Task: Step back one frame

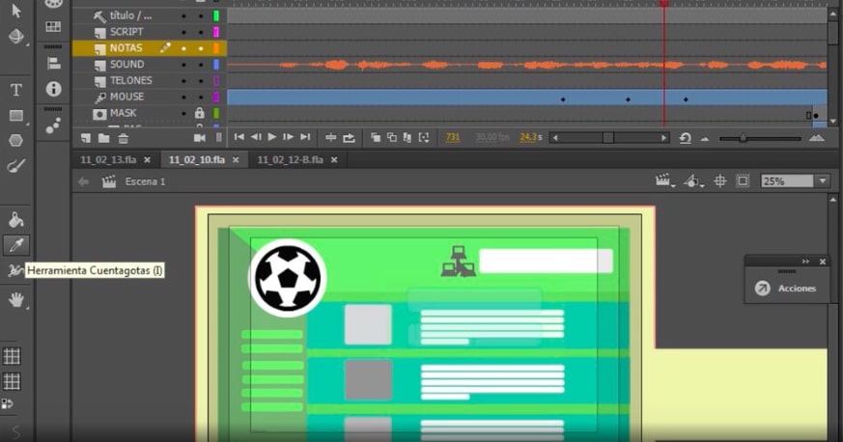Action: [256, 137]
